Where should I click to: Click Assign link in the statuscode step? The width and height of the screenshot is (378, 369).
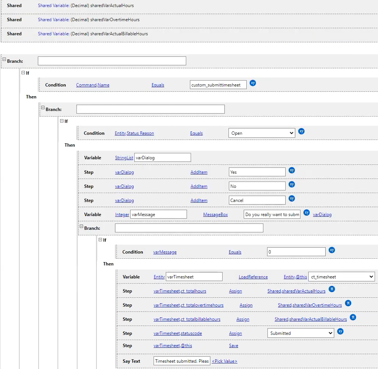[235, 333]
